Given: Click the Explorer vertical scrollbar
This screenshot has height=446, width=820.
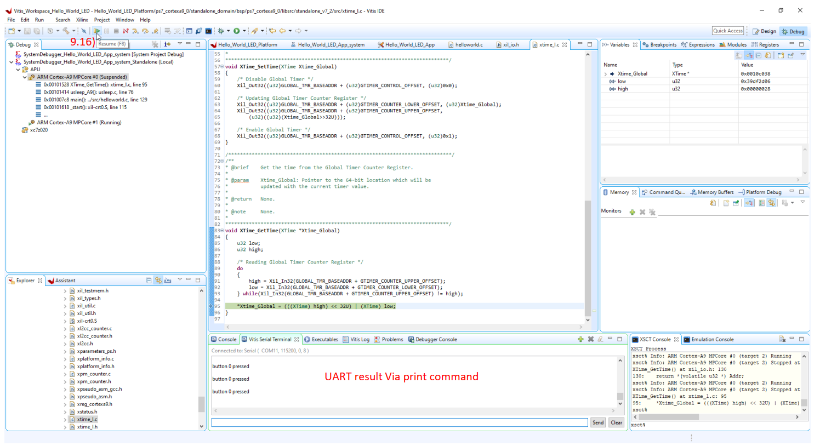Looking at the screenshot, I should [201, 404].
